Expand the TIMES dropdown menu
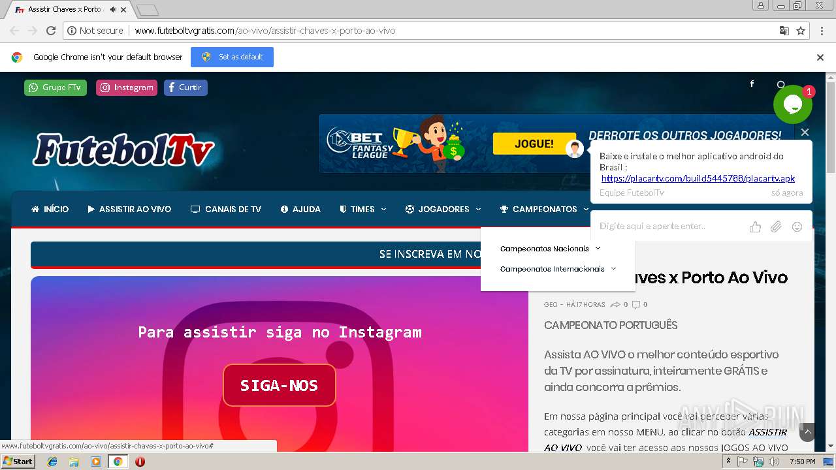This screenshot has width=836, height=470. (x=363, y=210)
